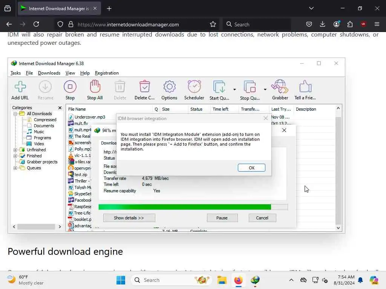
Task: Open Firefox View icon left of the tabs
Action: click(8, 9)
